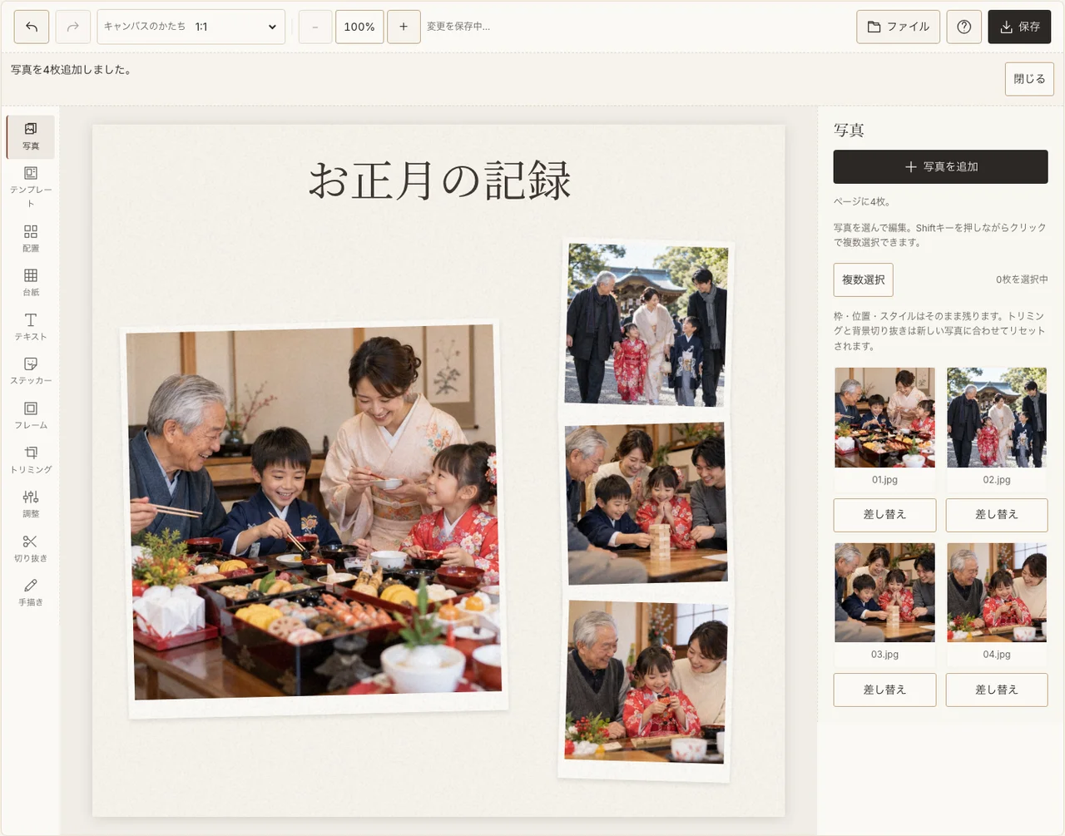Select the 手描き (Freehand) pencil tool
This screenshot has height=836, width=1065.
[x=31, y=592]
